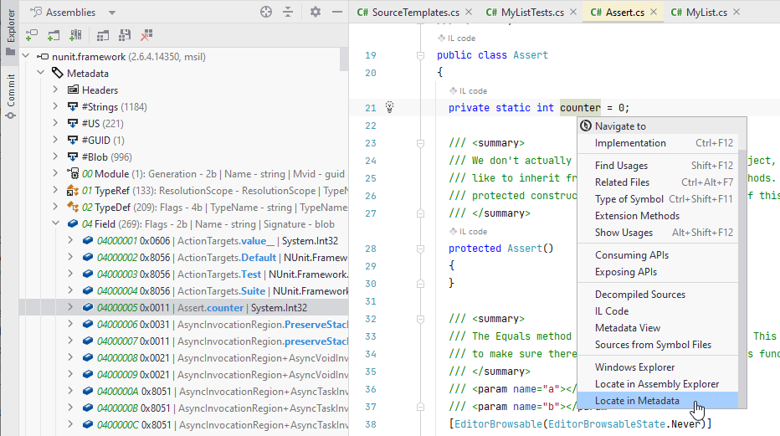
Task: Select the Assert.counter field row
Action: click(210, 308)
